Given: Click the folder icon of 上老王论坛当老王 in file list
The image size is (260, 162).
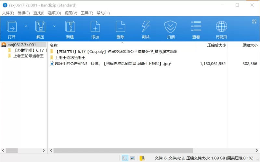Looking at the screenshot, I should (52, 57).
